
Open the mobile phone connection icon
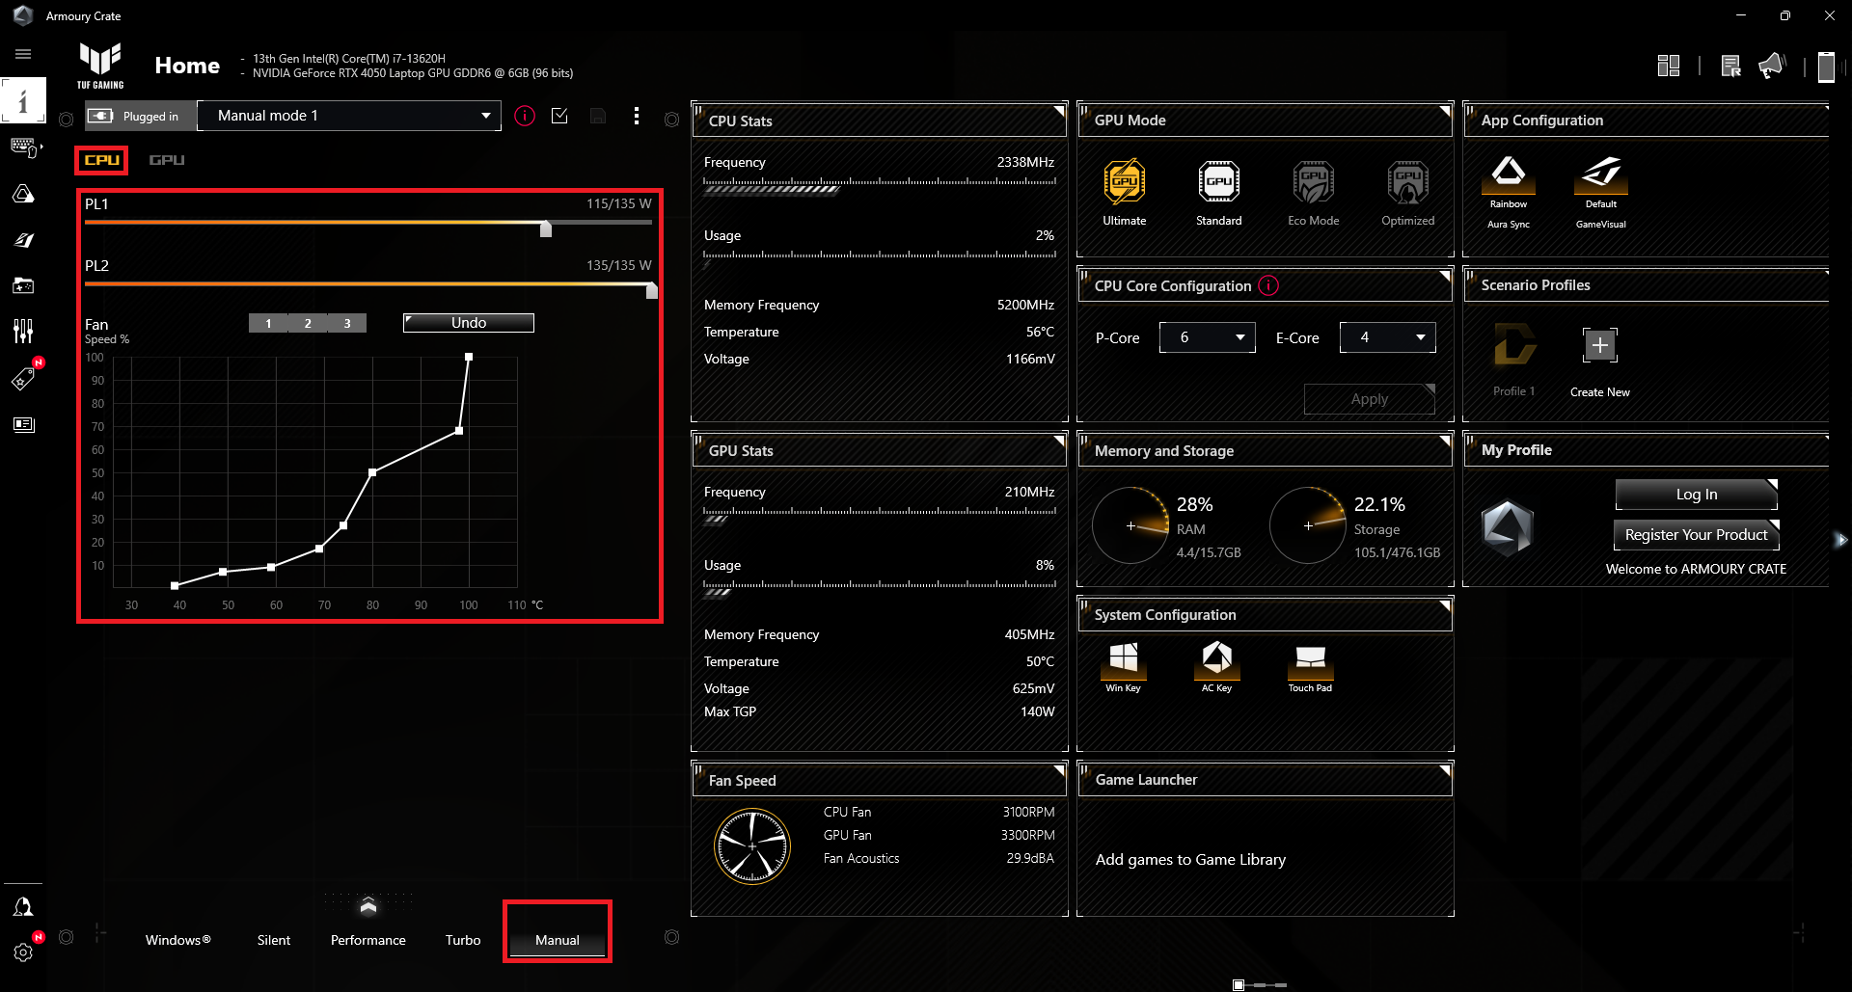(1825, 67)
